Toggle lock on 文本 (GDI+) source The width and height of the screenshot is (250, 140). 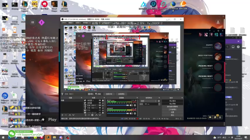point(103,105)
